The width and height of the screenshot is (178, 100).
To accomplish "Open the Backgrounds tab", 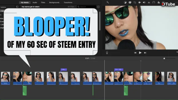I will point(54,2).
